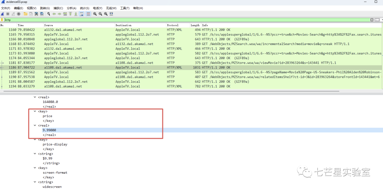Jump to first packet icon
This screenshot has height=189, width=383.
(70, 14)
